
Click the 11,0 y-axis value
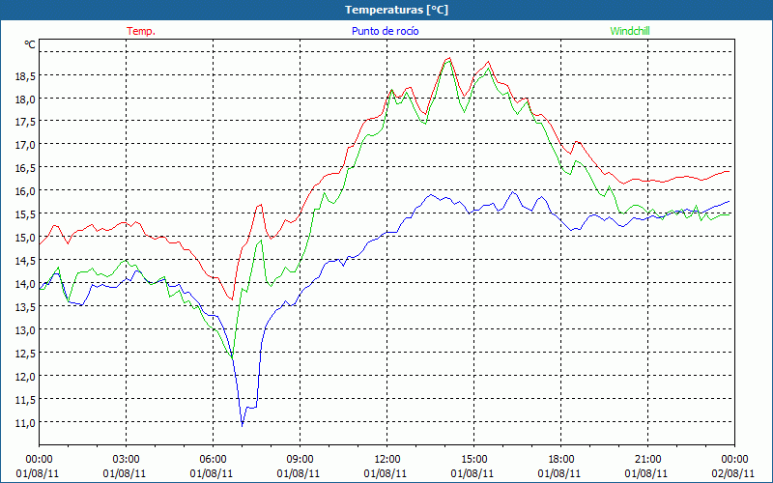(25, 423)
